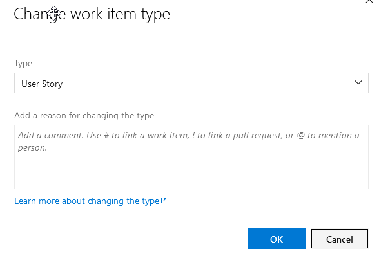Image resolution: width=379 pixels, height=258 pixels.
Task: Click the X icon at dialog corner
Action: tap(370, 1)
